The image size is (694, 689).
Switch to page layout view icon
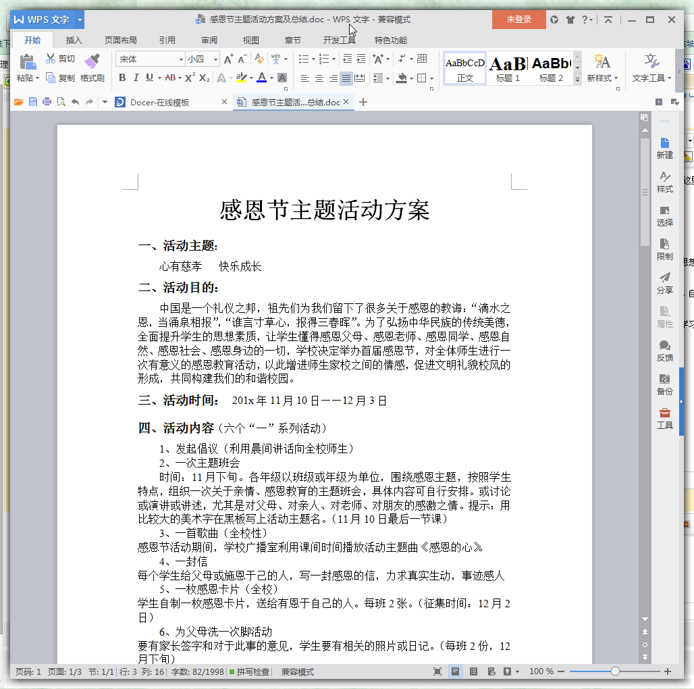[x=455, y=671]
